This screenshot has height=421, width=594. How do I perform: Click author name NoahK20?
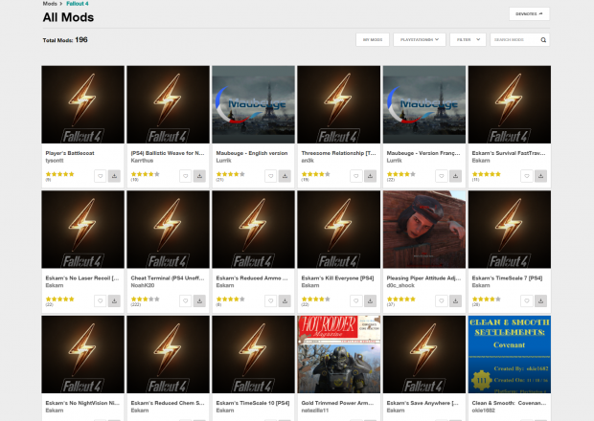pos(143,285)
